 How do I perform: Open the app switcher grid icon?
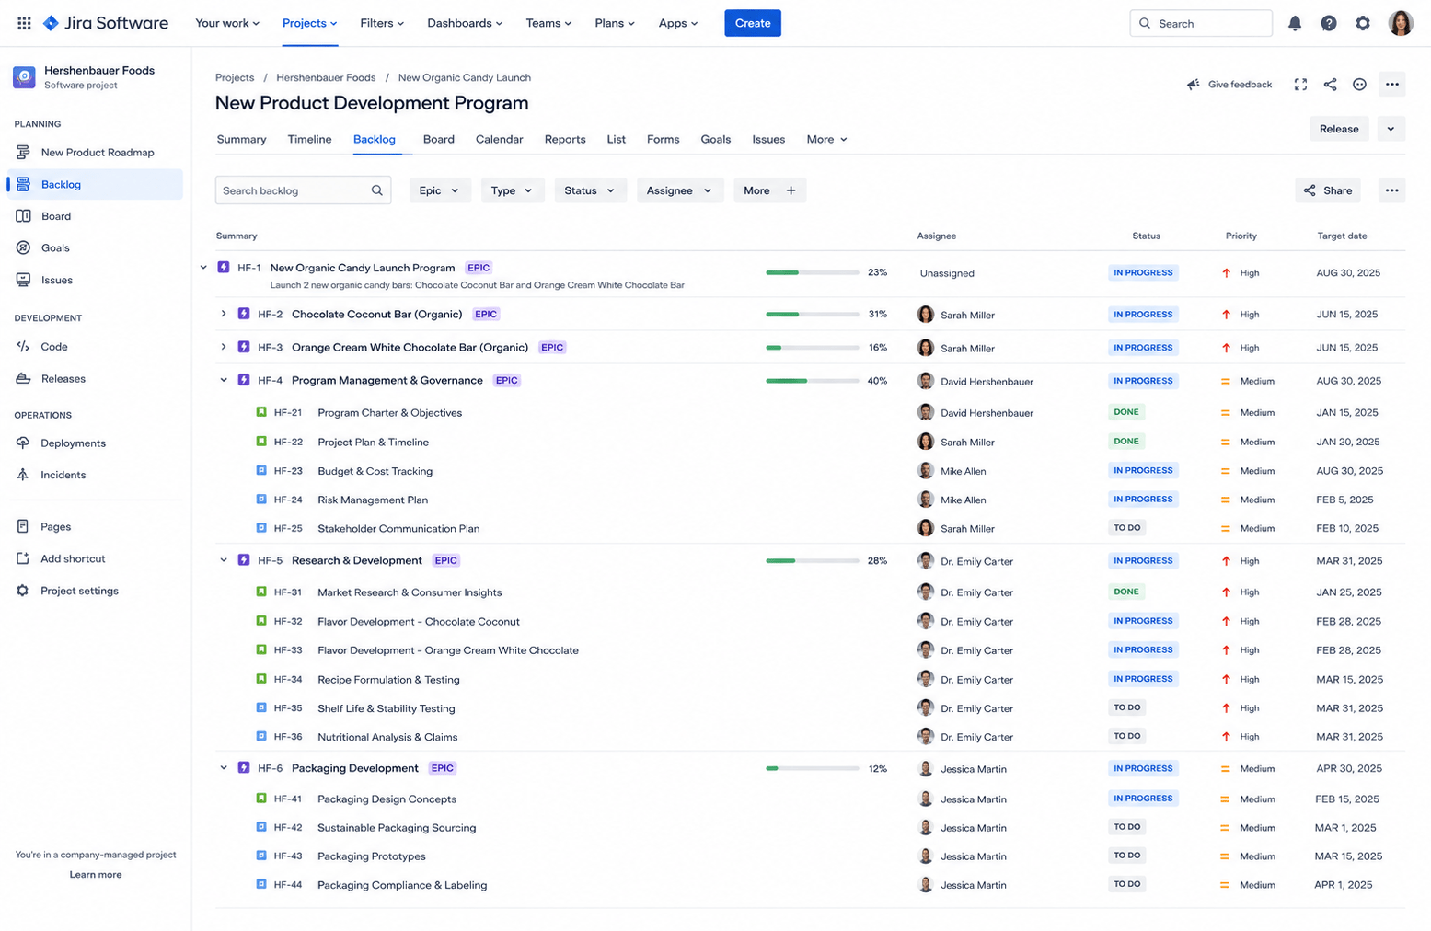(x=24, y=23)
